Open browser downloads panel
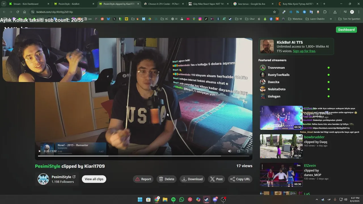Screen dimensions: 363x204 tap(335, 12)
